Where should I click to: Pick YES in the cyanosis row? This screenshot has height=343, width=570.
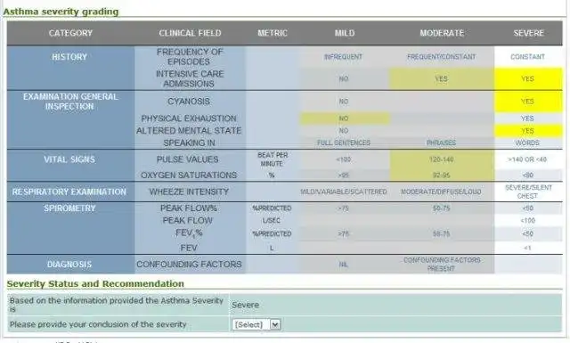pyautogui.click(x=528, y=102)
